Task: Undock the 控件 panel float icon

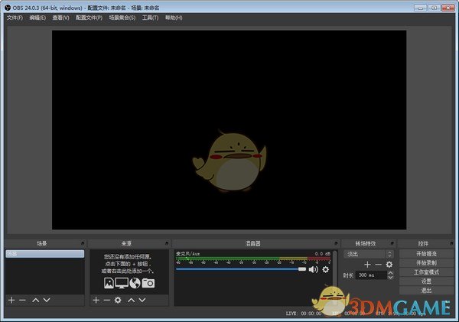Action: 451,243
